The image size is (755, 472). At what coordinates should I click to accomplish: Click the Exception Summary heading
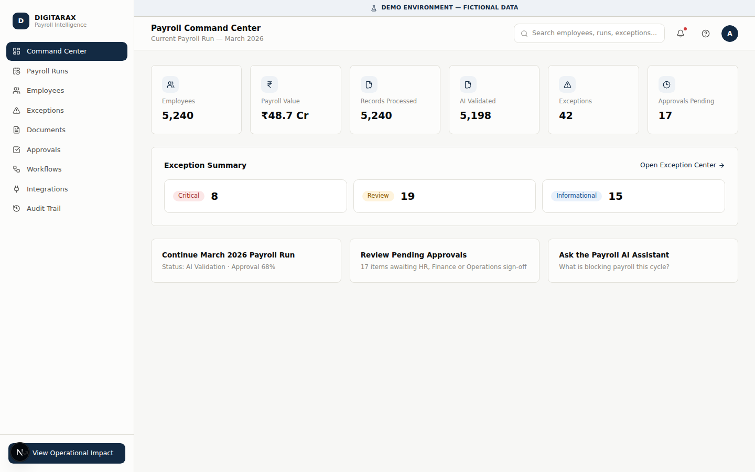click(x=205, y=165)
